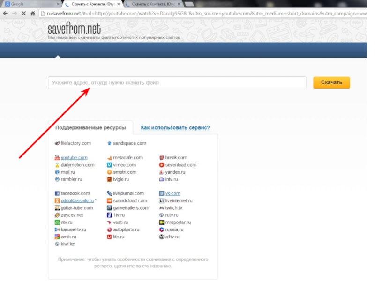The width and height of the screenshot is (375, 281).
Task: Open the youtube.com link
Action: point(74,157)
